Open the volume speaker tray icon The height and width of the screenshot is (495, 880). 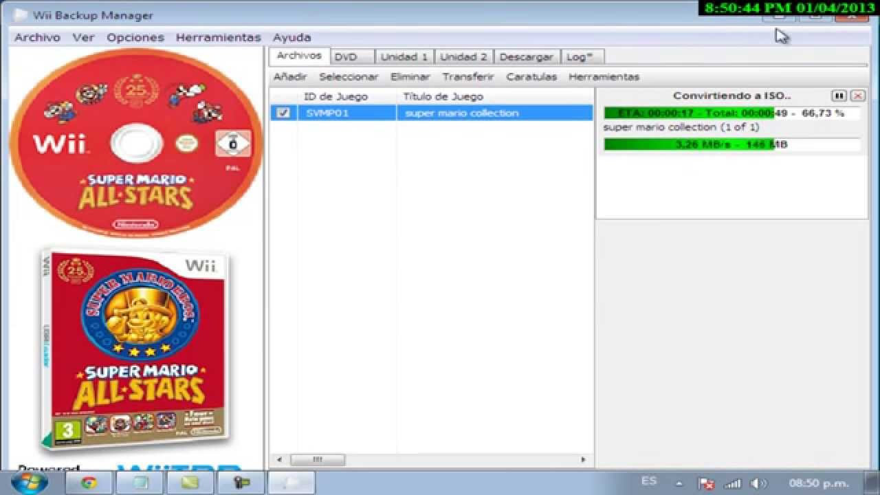point(758,483)
